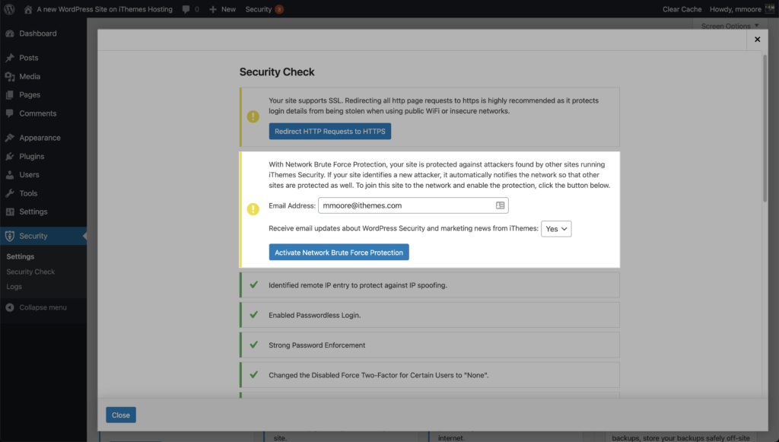This screenshot has width=779, height=442.
Task: Click the Collapse menu arrow icon
Action: click(9, 307)
